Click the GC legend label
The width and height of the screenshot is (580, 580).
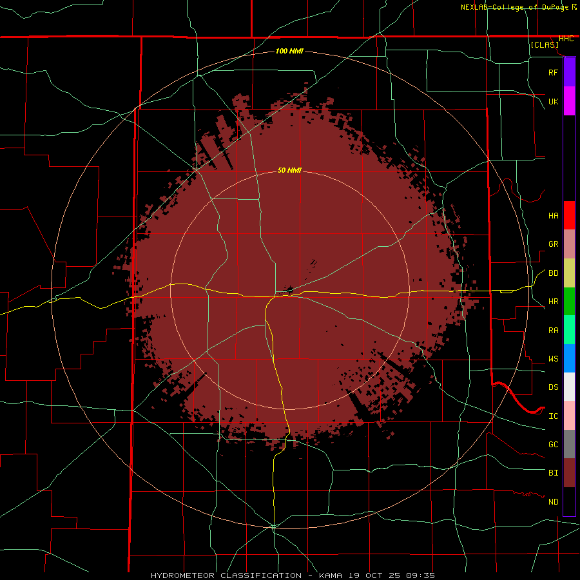[x=553, y=445]
